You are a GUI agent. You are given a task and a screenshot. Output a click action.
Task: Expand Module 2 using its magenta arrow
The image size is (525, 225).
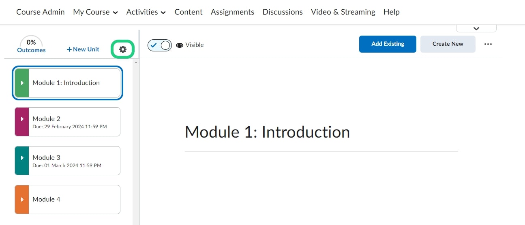(22, 122)
